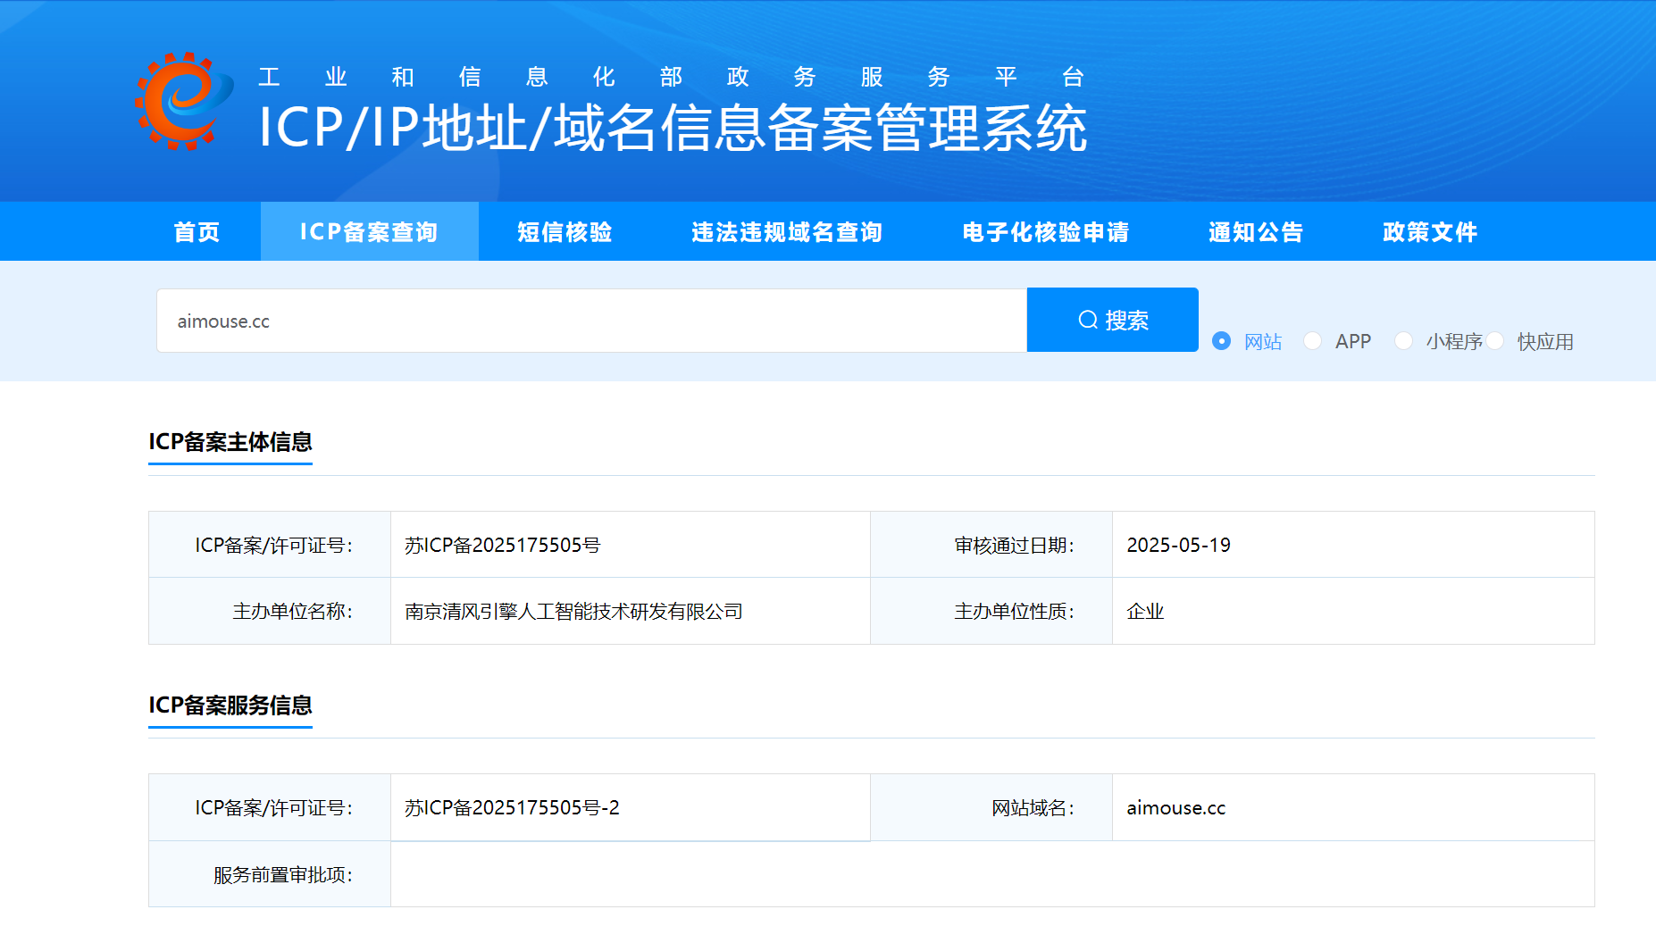Viewport: 1656px width, 943px height.
Task: Click the value 苏ICP备2025175505号-2
Action: [x=512, y=807]
